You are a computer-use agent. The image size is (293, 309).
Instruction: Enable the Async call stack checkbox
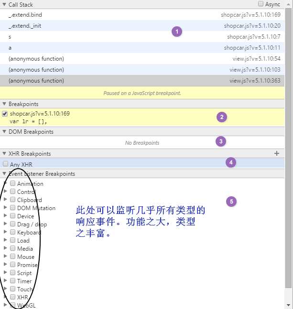260,4
